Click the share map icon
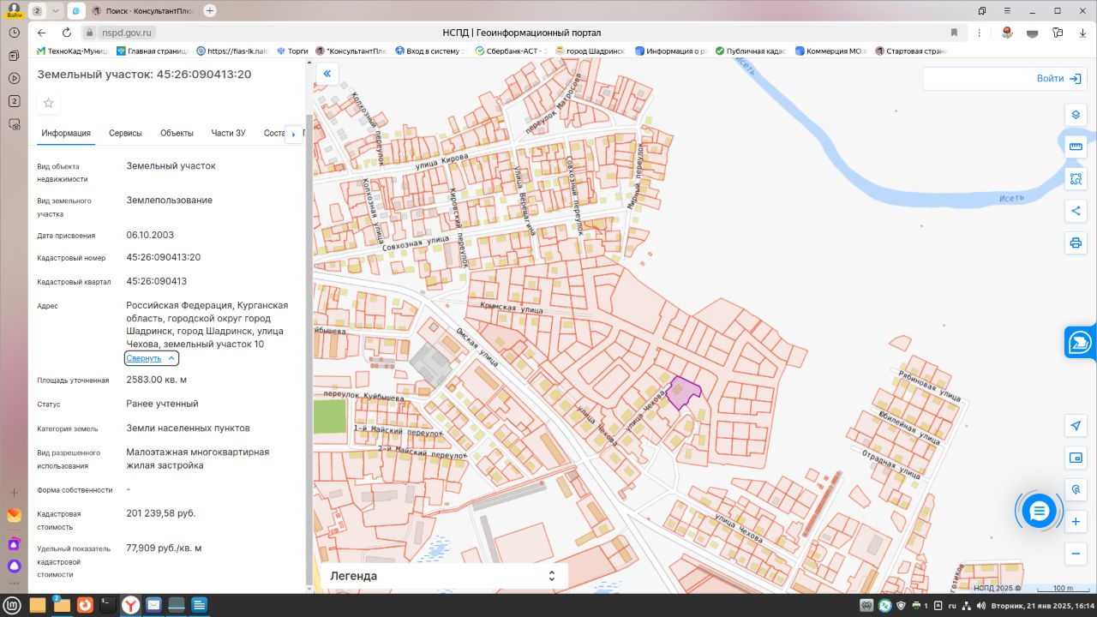This screenshot has width=1097, height=617. (1076, 211)
